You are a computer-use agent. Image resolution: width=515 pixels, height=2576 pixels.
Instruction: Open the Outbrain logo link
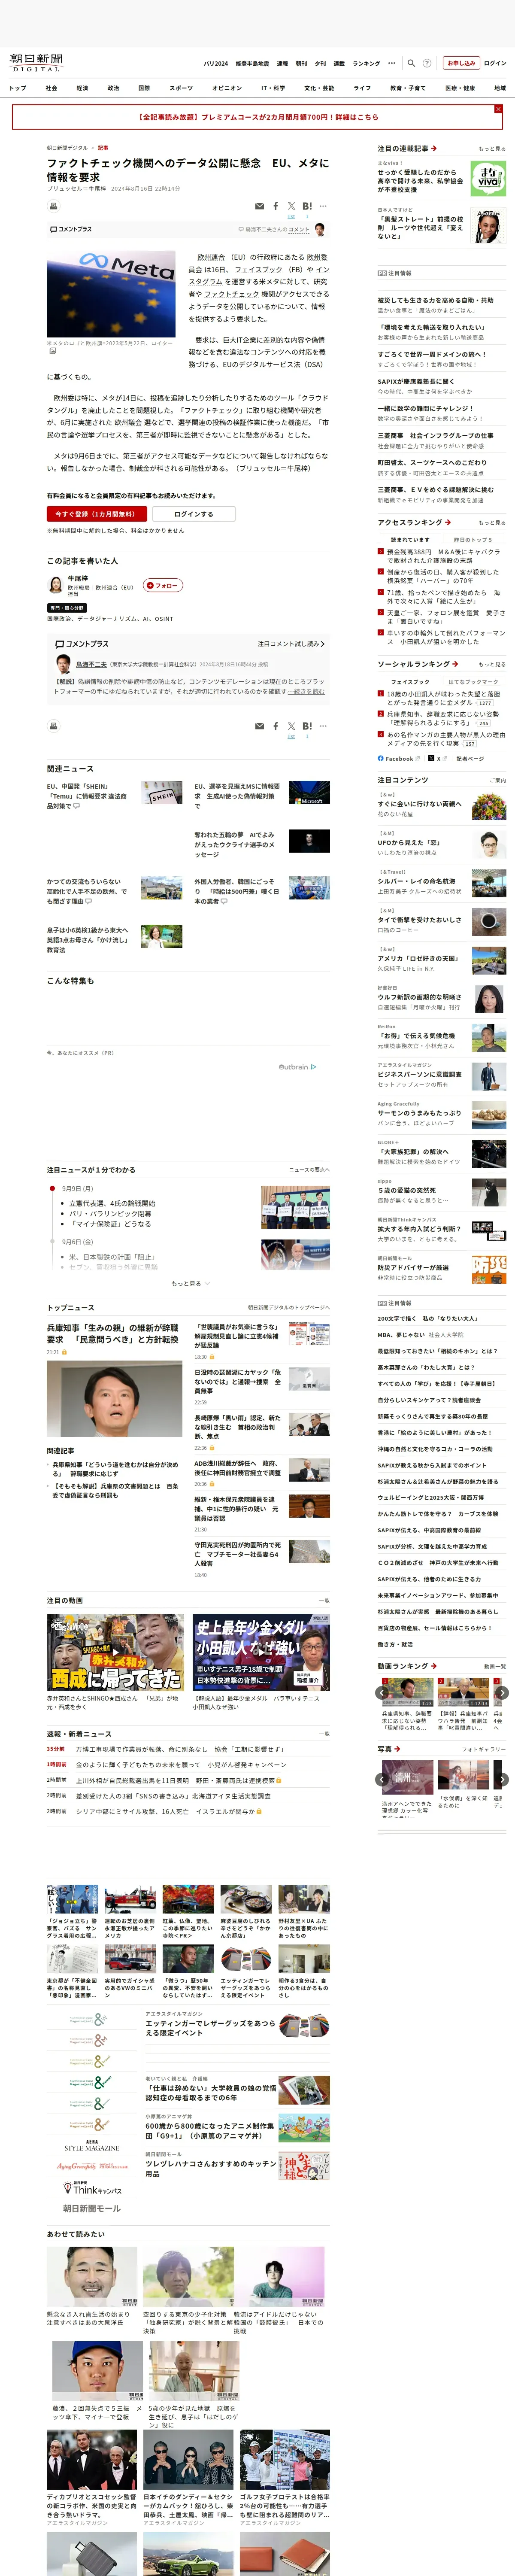click(297, 1067)
